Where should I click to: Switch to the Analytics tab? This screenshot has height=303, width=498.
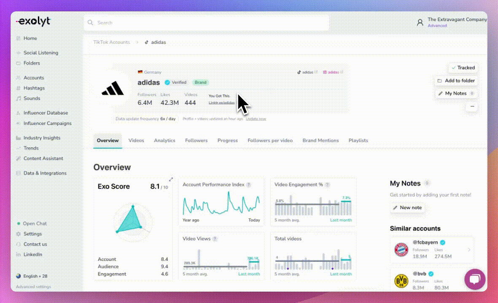tap(165, 141)
